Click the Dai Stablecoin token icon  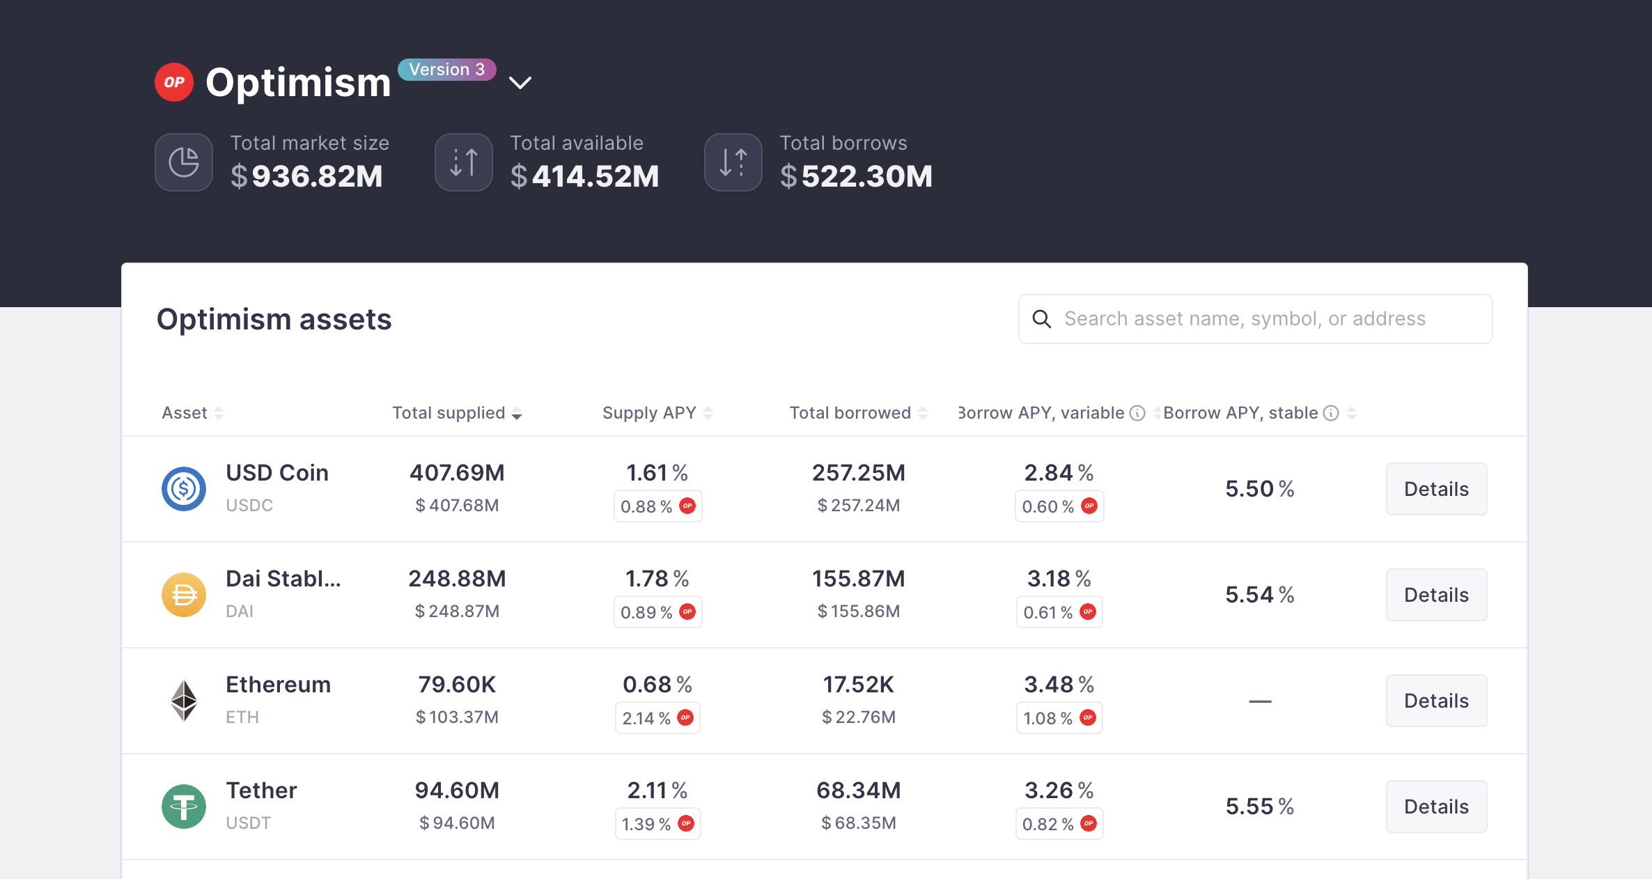[x=184, y=595]
